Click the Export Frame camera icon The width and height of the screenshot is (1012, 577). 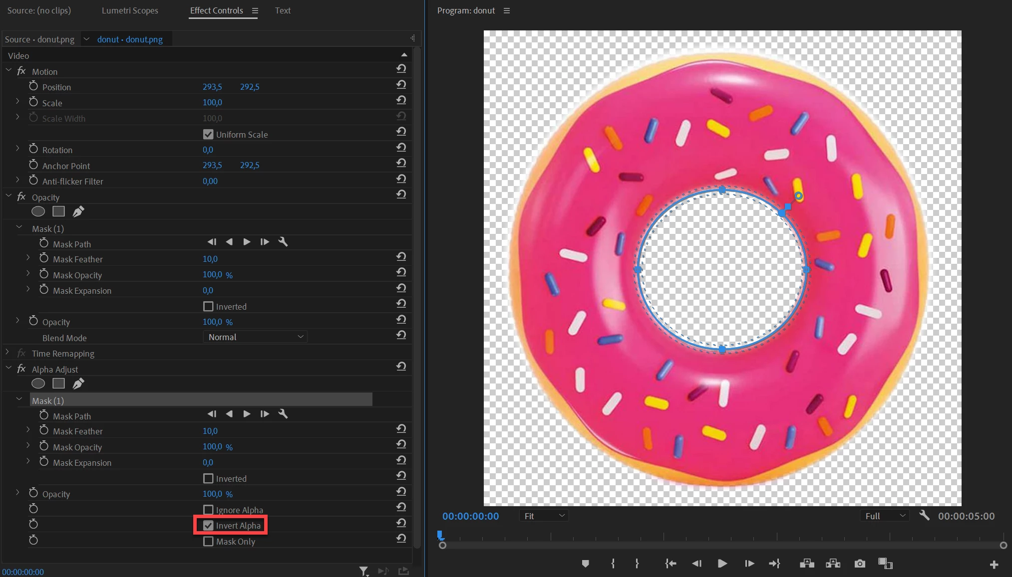(x=860, y=564)
